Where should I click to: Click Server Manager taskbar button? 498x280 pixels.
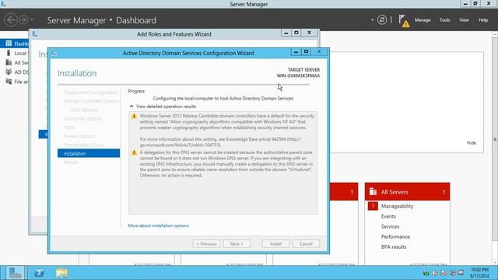15,273
